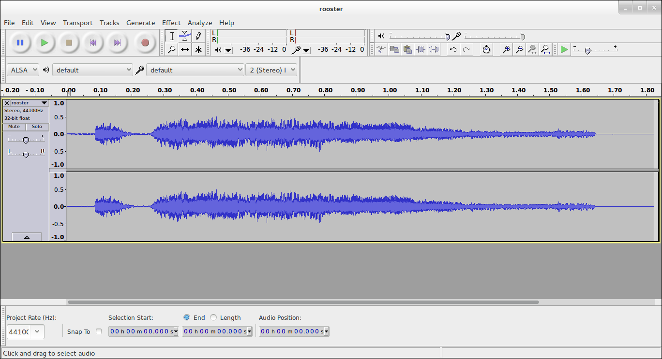Click the Zoom In magnifier icon
Image resolution: width=662 pixels, height=359 pixels.
pyautogui.click(x=506, y=49)
